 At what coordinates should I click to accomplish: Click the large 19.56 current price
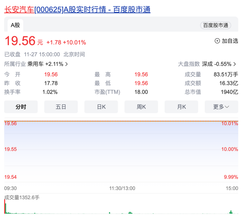20,41
